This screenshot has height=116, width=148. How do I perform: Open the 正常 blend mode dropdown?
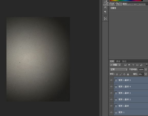pos(119,69)
